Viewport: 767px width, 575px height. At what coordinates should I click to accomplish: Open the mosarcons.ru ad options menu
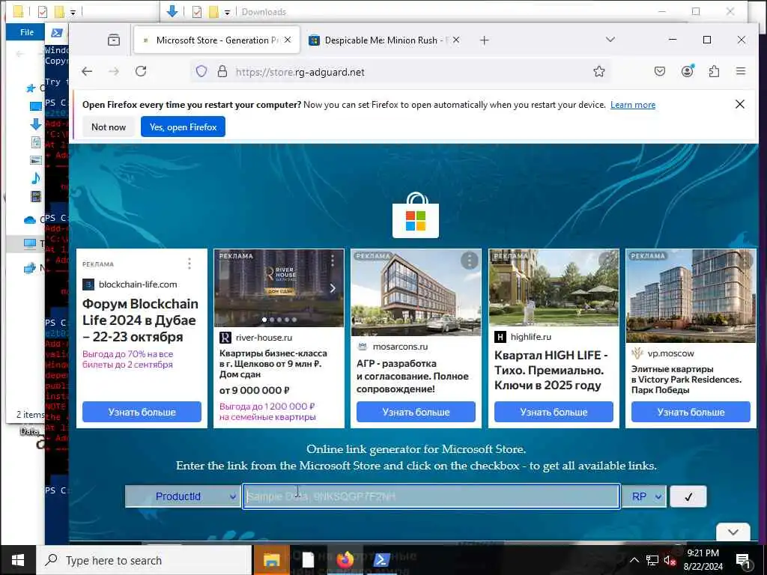coord(469,260)
